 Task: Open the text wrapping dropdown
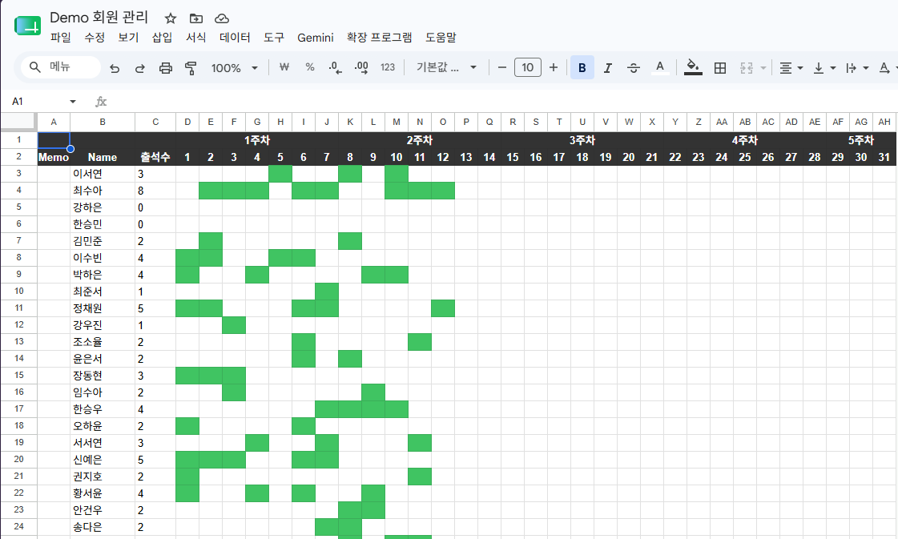[x=857, y=68]
